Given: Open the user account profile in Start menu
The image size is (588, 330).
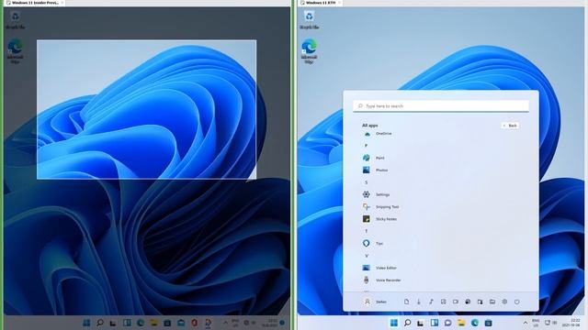Looking at the screenshot, I should 375,302.
